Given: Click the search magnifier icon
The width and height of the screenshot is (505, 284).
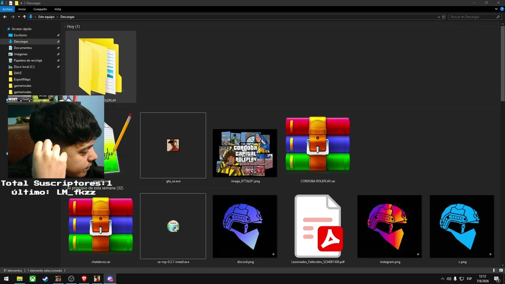Looking at the screenshot, I should 498,17.
